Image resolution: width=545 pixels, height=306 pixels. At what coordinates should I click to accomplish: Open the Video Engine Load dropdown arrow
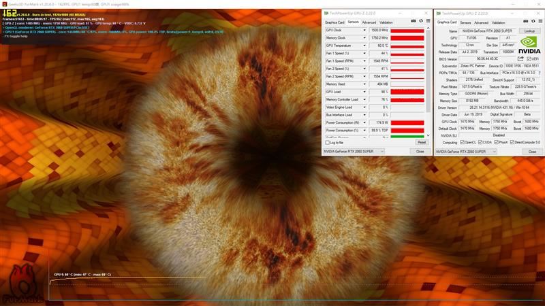coord(364,107)
